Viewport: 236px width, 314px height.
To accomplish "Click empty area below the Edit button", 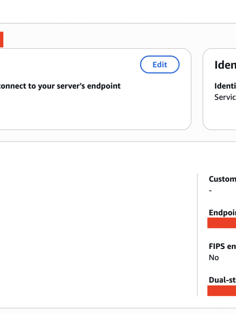I will (x=160, y=104).
